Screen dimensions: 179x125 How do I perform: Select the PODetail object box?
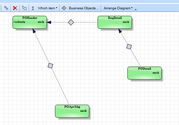click(144, 73)
